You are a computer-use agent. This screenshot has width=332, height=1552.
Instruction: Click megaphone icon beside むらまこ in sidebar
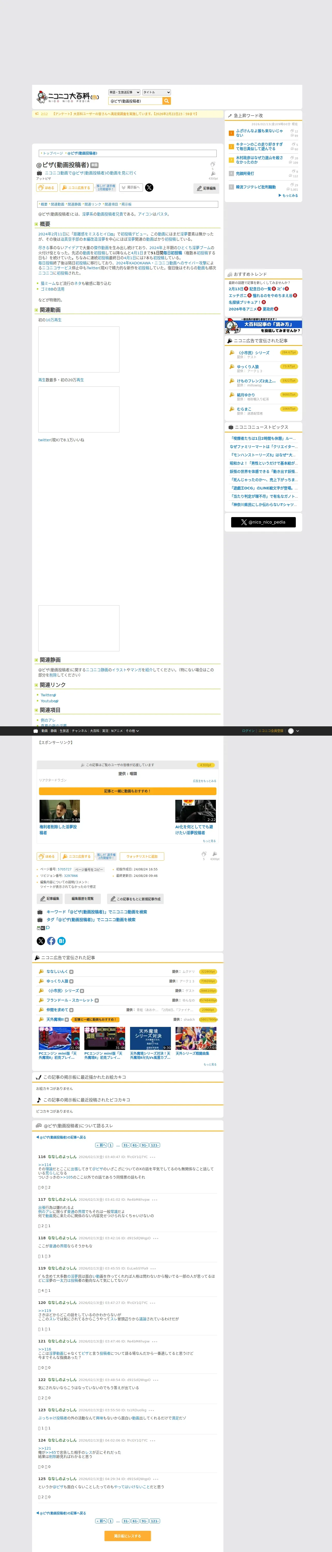231,409
